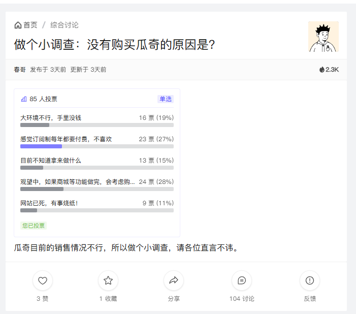Select option 目前不知道拿来做什么
The width and height of the screenshot is (356, 314).
tap(51, 161)
